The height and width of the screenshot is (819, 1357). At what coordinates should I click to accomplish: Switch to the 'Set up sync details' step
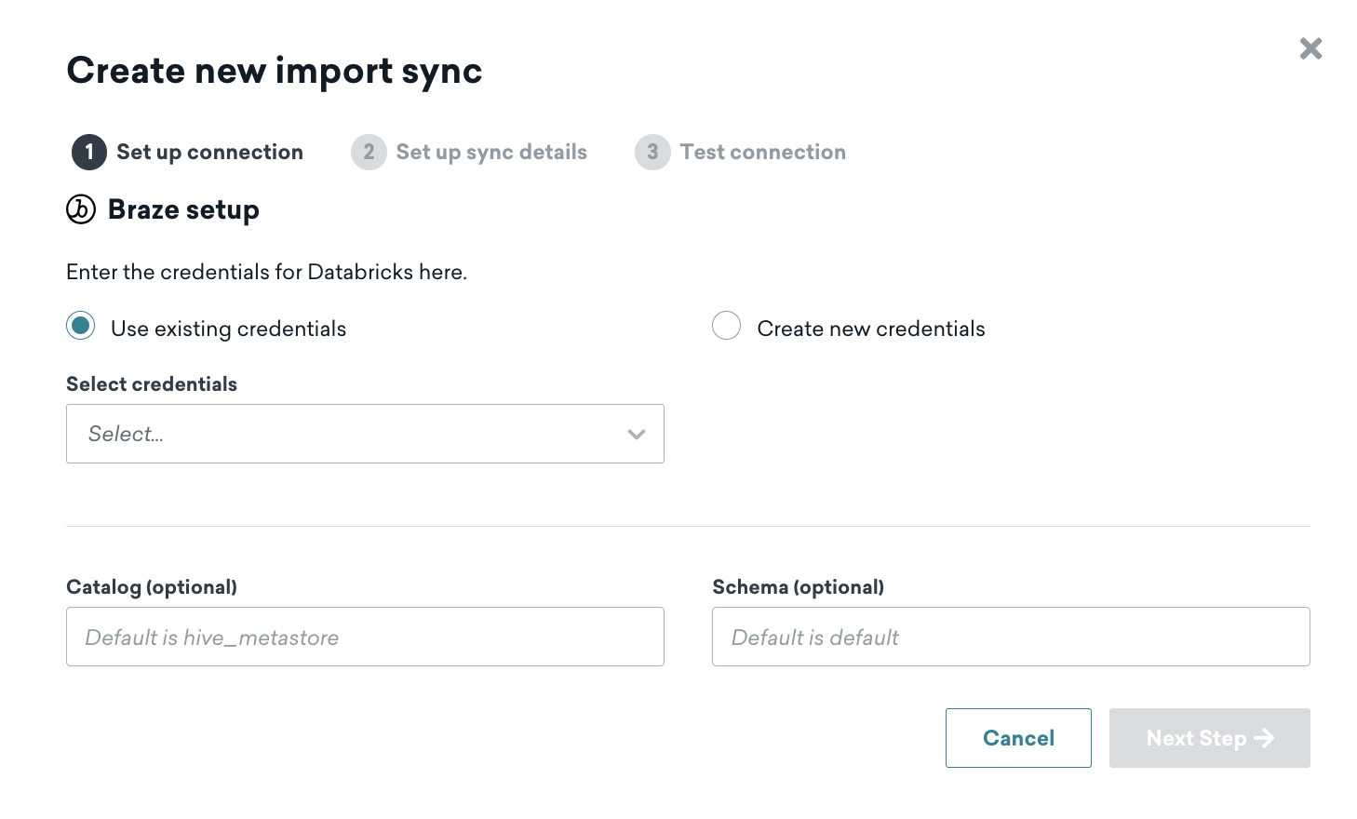coord(491,152)
